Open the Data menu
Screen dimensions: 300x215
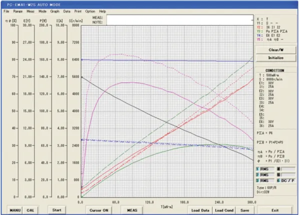pos(67,11)
